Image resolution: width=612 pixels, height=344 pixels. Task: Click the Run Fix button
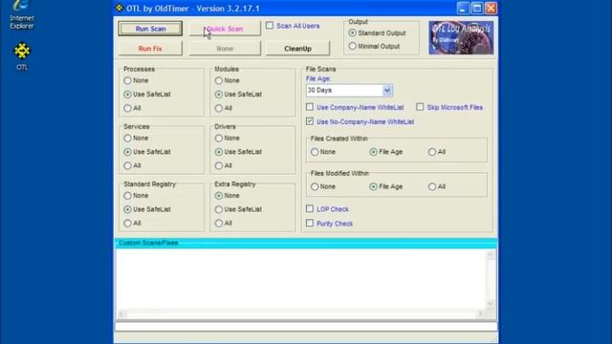(x=150, y=49)
